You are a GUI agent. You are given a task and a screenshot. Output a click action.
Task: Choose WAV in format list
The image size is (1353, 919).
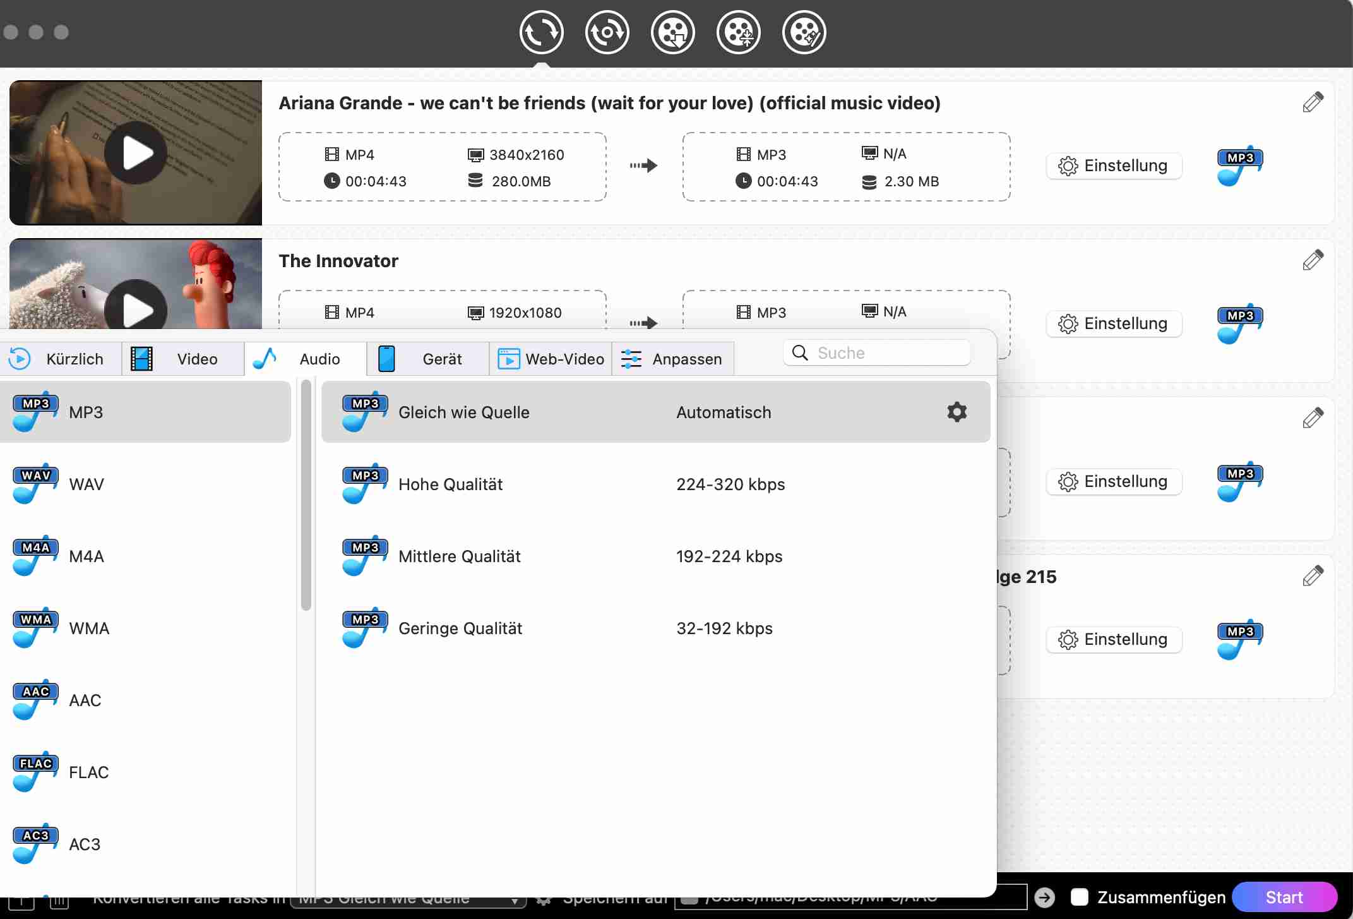(86, 484)
